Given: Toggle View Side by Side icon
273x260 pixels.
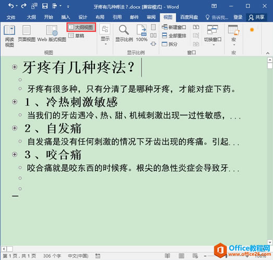Looking at the screenshot, I should (196, 27).
